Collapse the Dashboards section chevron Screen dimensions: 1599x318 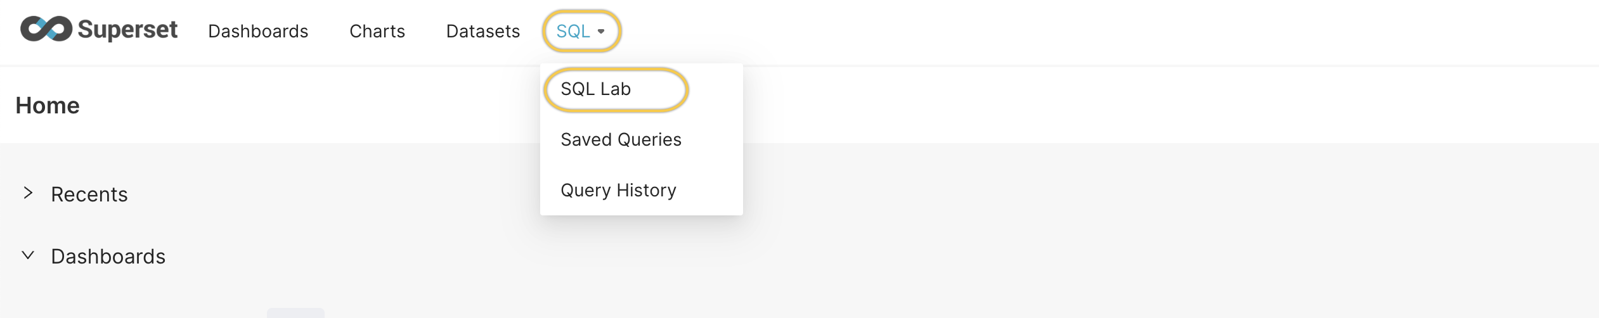pyautogui.click(x=28, y=255)
